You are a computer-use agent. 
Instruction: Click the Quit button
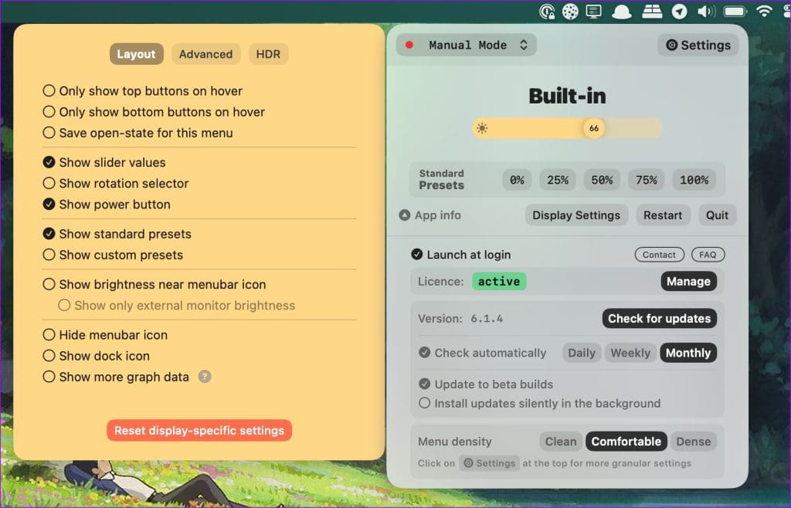click(x=717, y=215)
